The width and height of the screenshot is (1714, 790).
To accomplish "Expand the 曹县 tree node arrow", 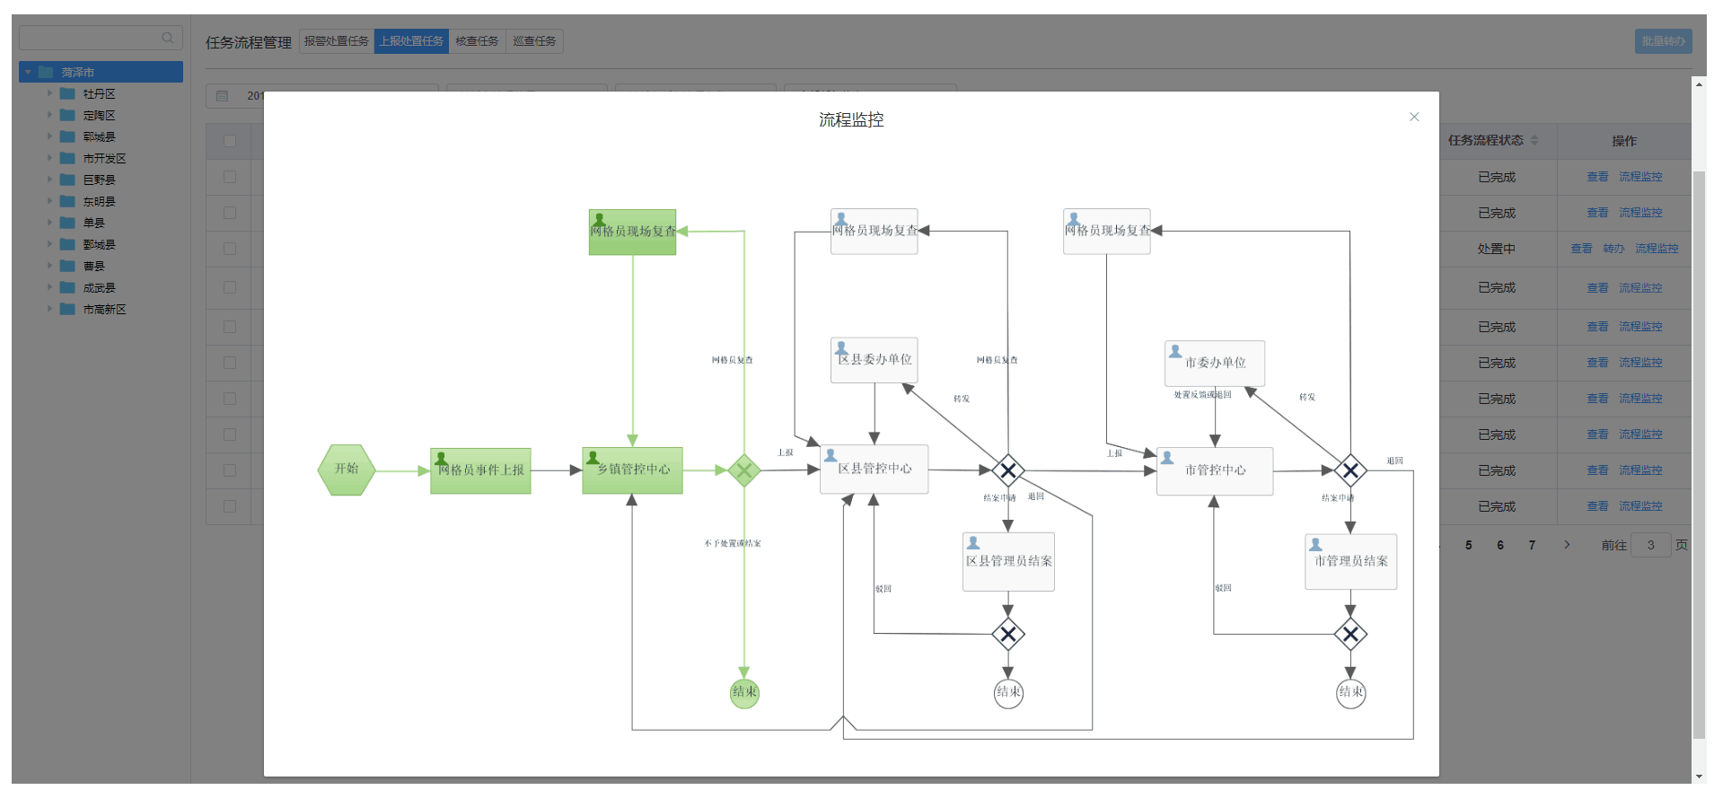I will pyautogui.click(x=49, y=266).
